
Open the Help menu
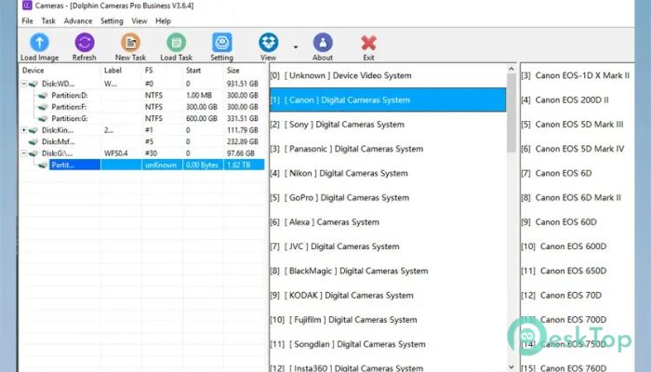click(x=163, y=20)
